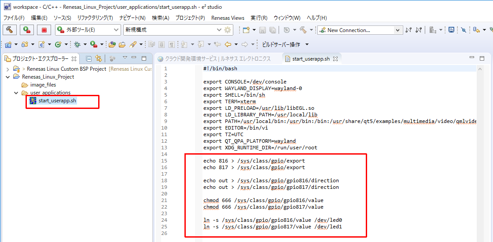This screenshot has height=242, width=493.
Task: Open the Renesas Views menu
Action: [x=228, y=18]
